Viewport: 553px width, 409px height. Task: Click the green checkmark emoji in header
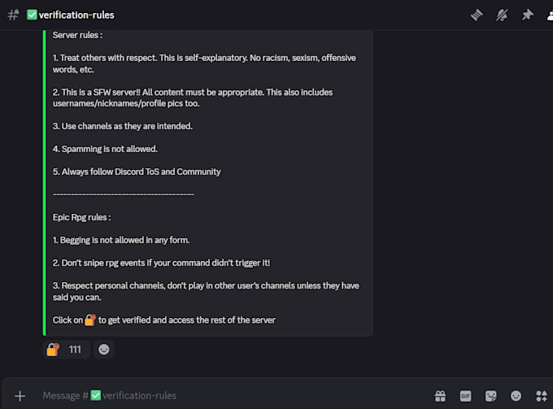[32, 15]
